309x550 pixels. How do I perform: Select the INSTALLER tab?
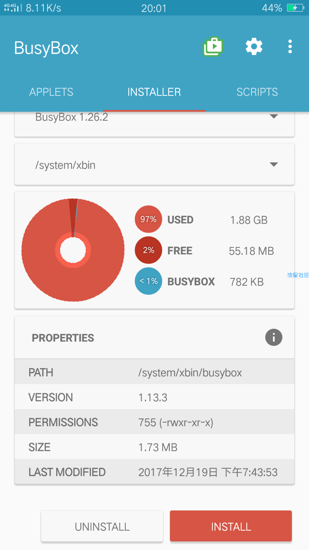click(154, 92)
